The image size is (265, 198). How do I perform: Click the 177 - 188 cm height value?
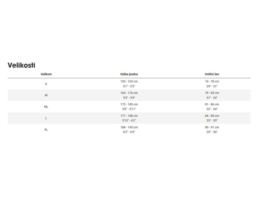[x=129, y=116]
